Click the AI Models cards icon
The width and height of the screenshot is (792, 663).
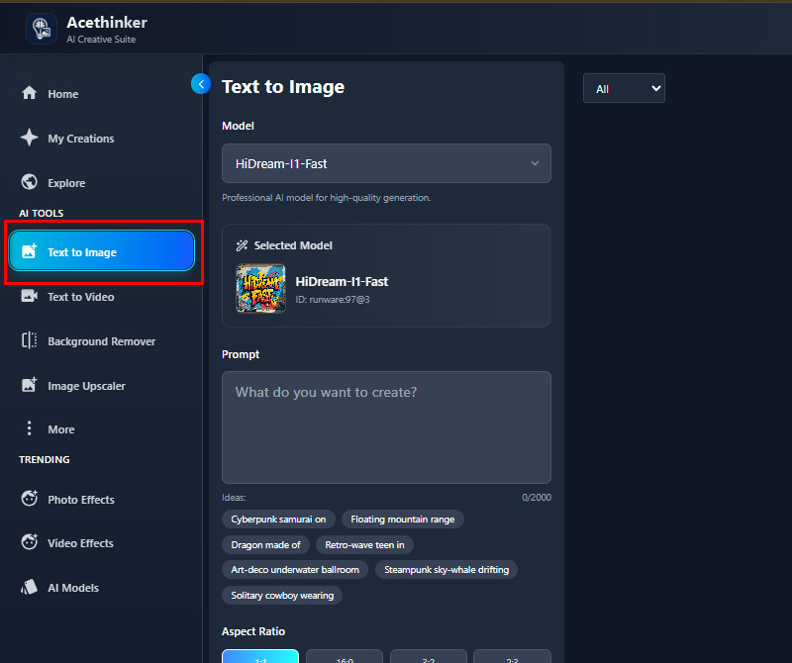click(30, 587)
